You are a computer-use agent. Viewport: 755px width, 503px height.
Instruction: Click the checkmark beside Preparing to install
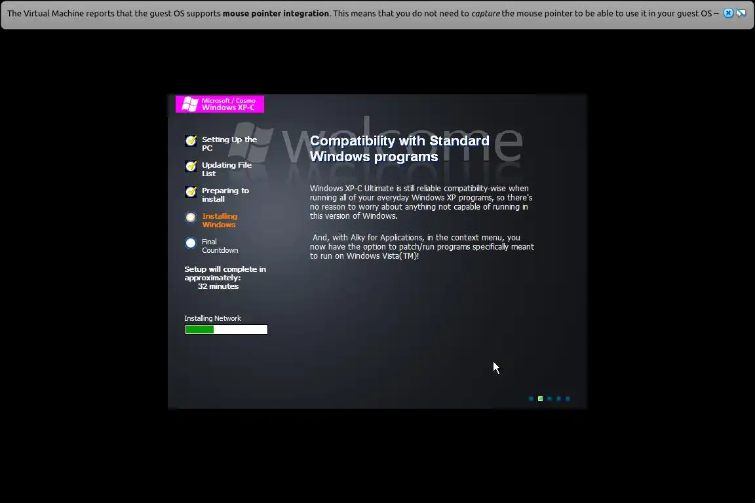click(x=191, y=192)
